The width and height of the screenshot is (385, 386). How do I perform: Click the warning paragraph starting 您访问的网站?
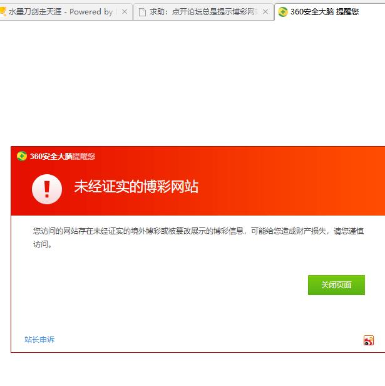[x=198, y=237]
